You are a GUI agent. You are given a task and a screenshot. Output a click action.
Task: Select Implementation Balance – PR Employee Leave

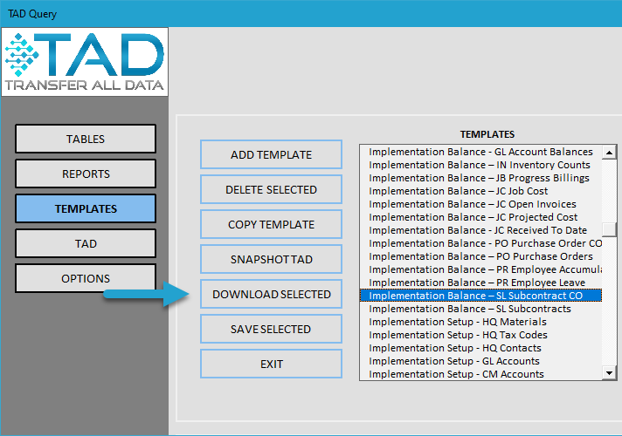(x=480, y=283)
